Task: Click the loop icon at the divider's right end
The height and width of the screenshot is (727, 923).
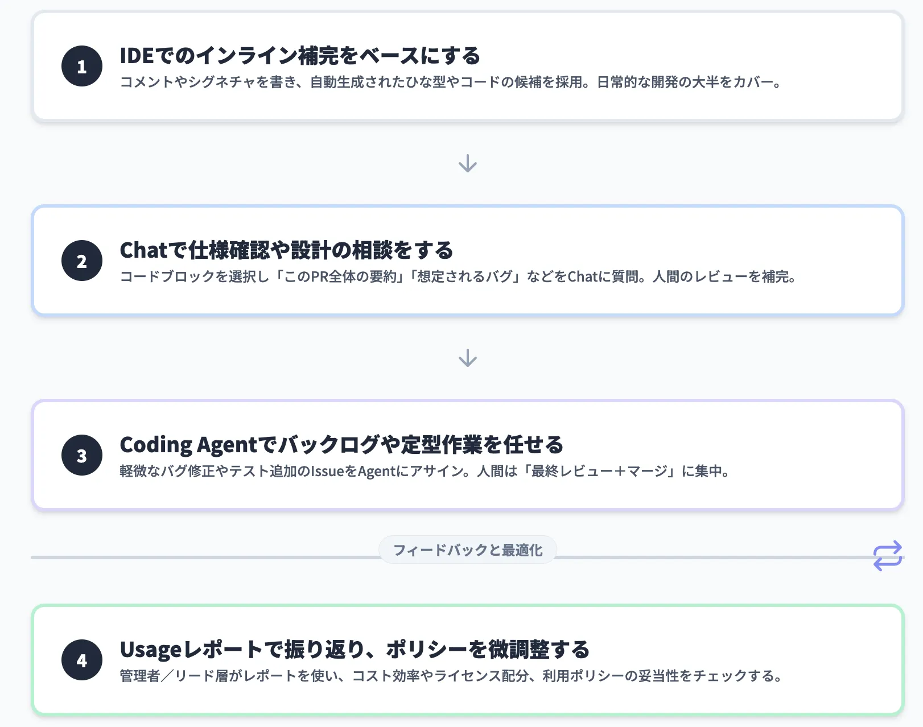Action: 888,556
